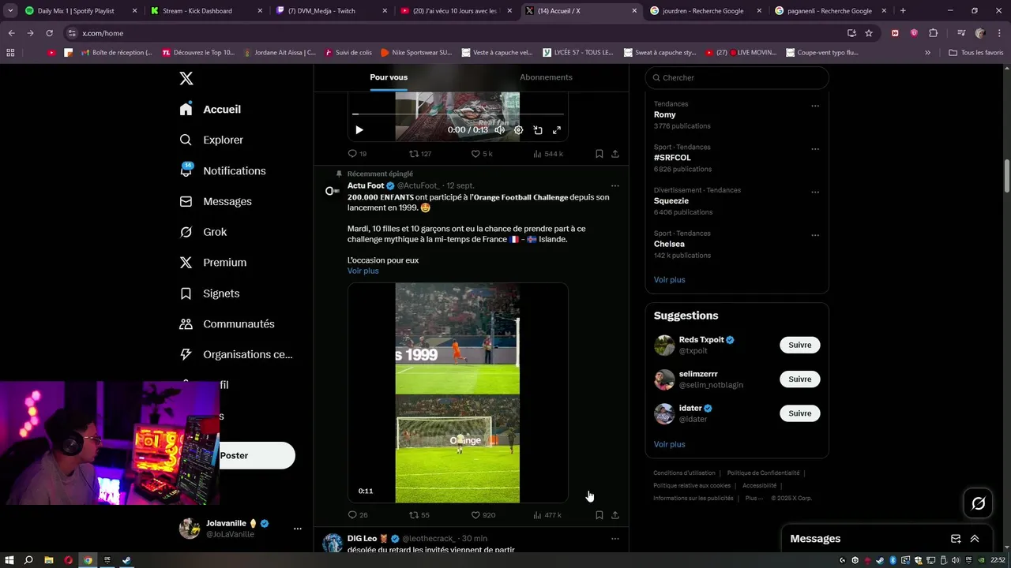Image resolution: width=1011 pixels, height=568 pixels.
Task: Open the floating Grok button
Action: coord(978,503)
